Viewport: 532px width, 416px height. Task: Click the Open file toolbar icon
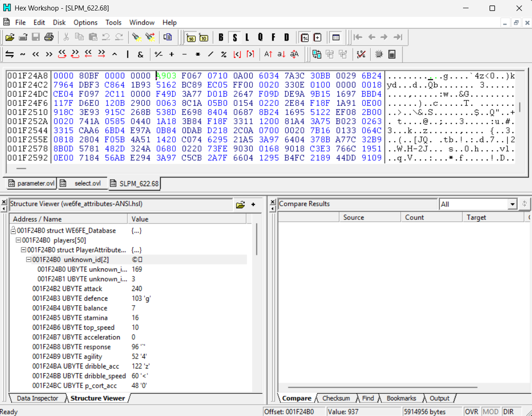(x=10, y=37)
